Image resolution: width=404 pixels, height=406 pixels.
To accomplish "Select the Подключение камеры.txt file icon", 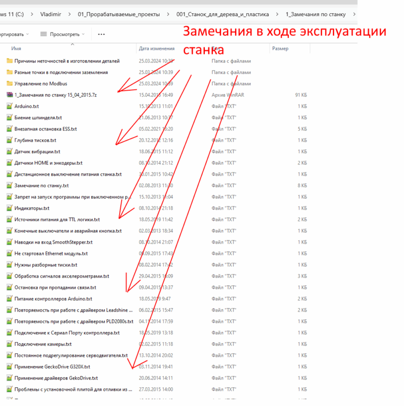I will (9, 344).
